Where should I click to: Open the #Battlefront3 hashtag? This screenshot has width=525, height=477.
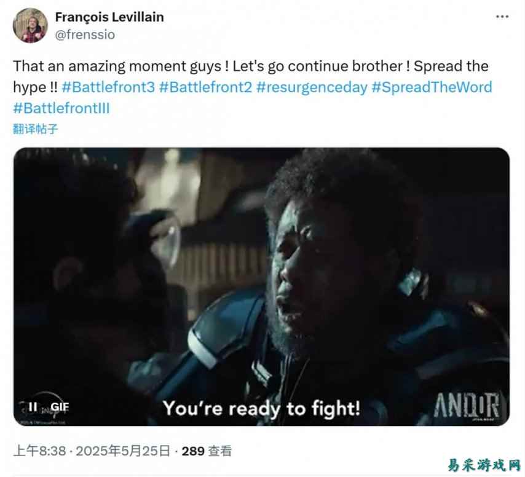[108, 87]
